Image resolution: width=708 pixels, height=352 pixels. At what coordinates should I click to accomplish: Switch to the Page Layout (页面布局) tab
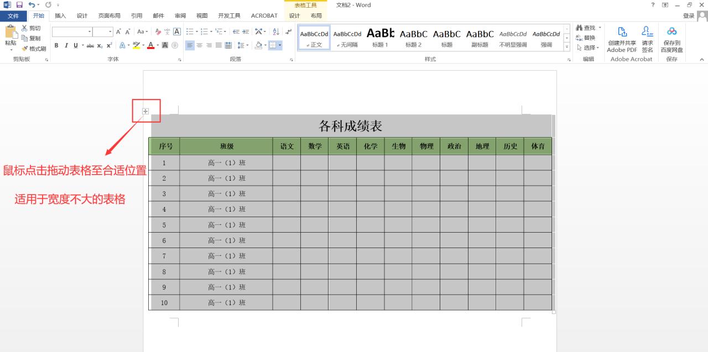pos(109,16)
